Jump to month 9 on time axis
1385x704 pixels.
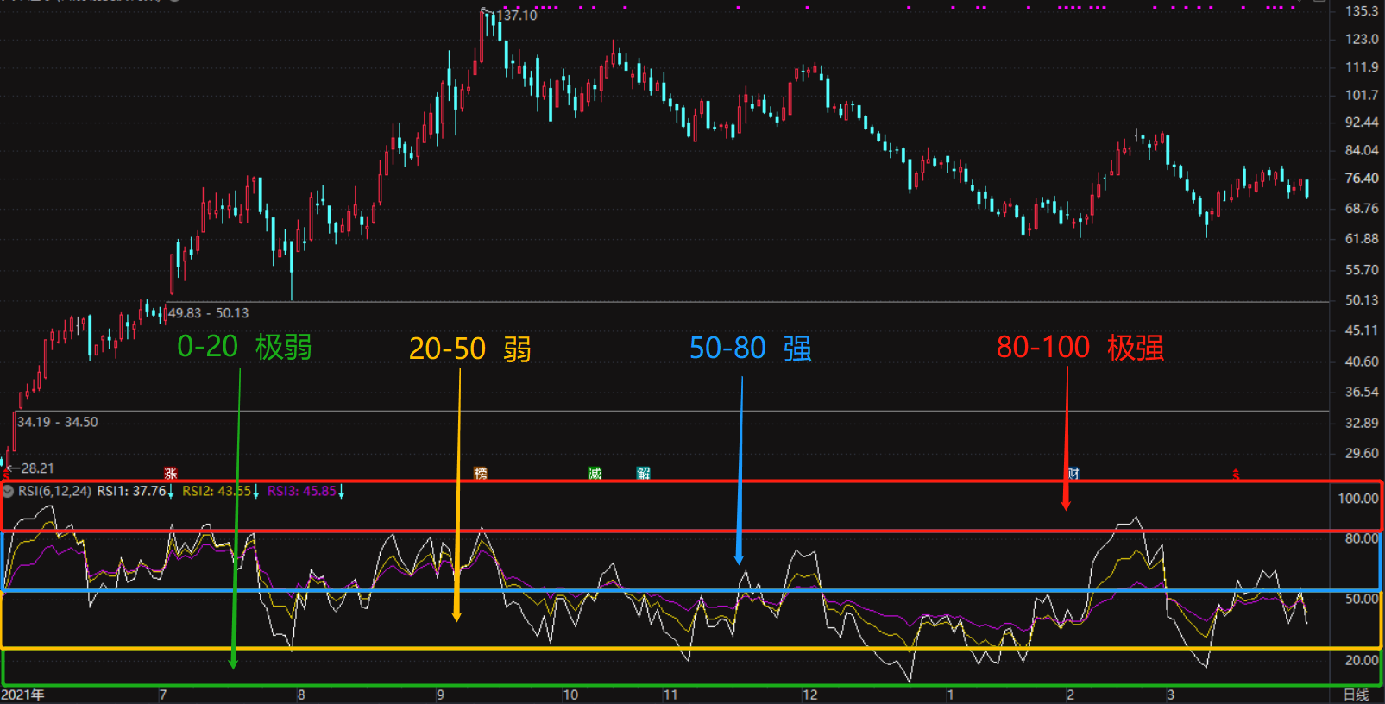tap(440, 695)
